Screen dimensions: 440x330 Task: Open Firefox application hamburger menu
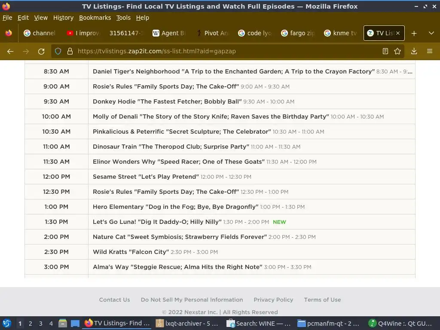tap(429, 51)
